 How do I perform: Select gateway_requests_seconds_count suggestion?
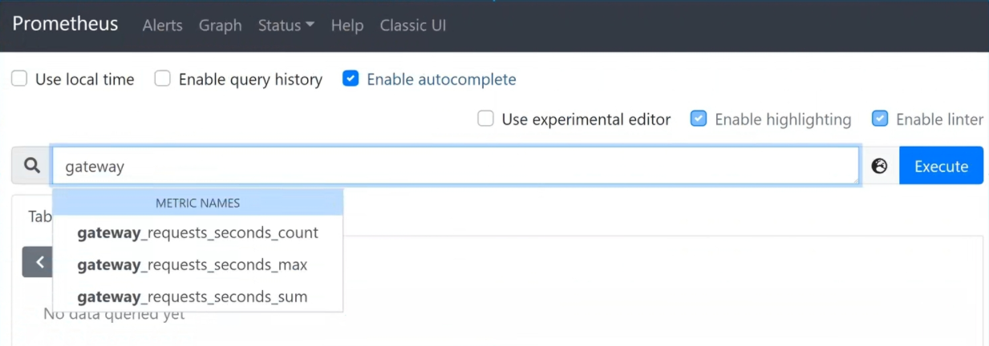(x=197, y=233)
